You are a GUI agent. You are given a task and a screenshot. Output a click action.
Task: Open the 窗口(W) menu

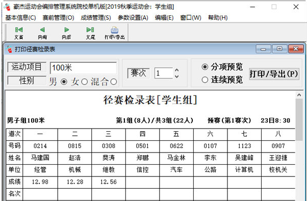coord(191,18)
